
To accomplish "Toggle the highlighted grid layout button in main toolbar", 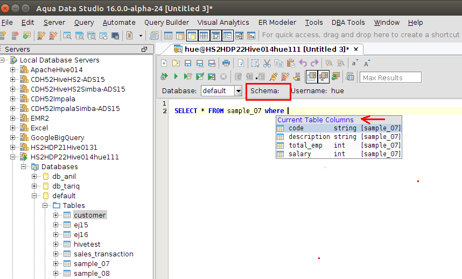I will [204, 36].
